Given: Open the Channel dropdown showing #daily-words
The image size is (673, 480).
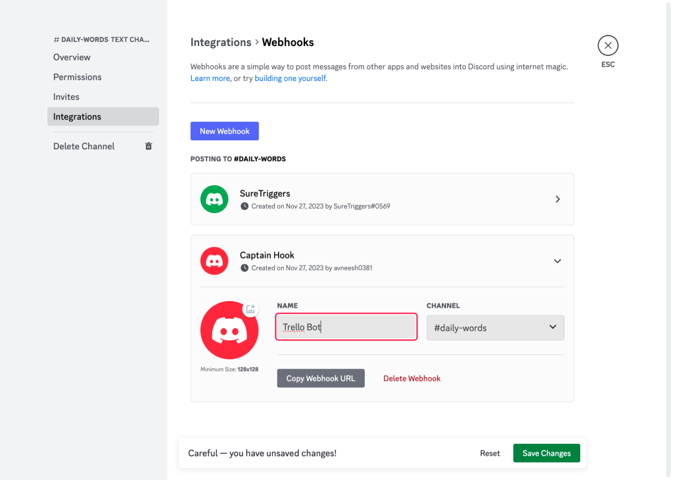Looking at the screenshot, I should point(495,327).
